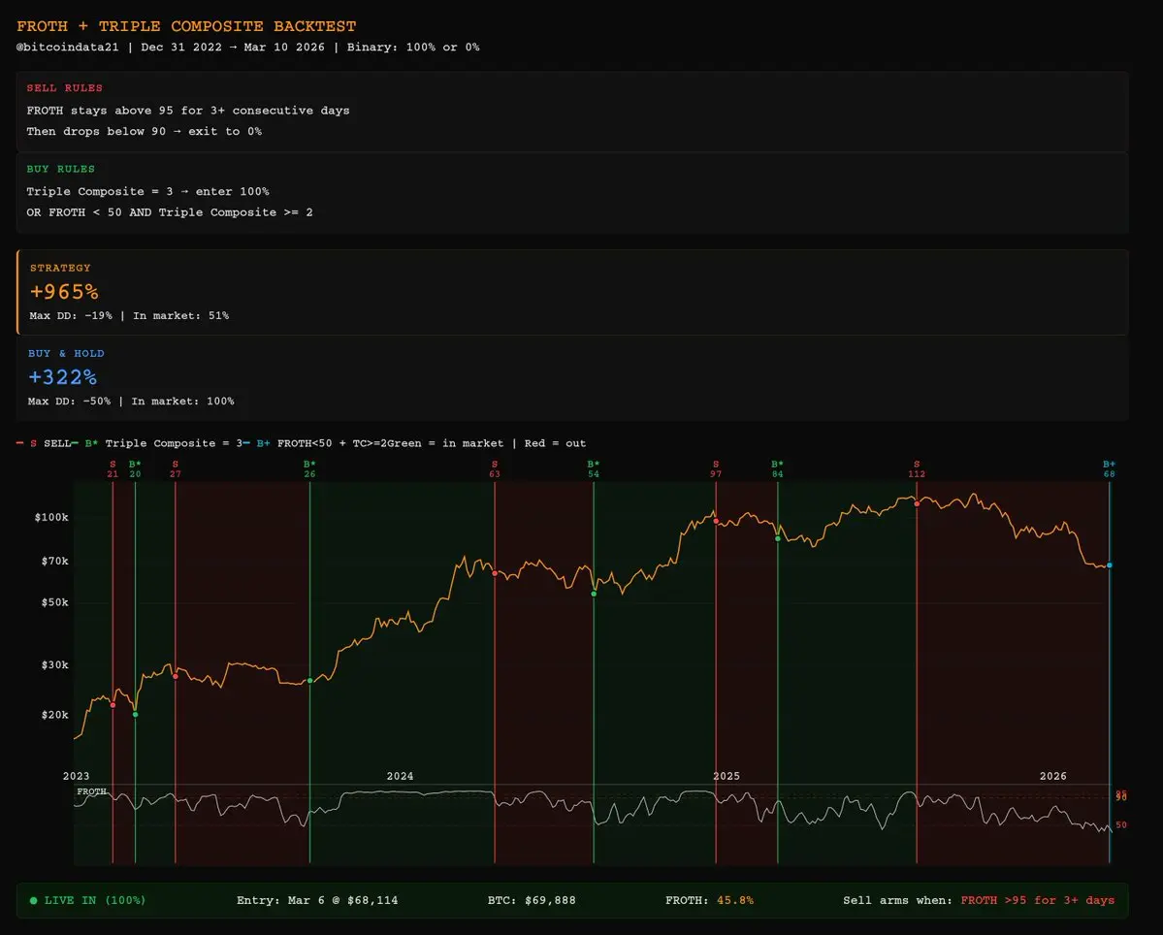Select the S 27 sell marker label
Viewport: 1163px width, 935px height.
coord(175,469)
